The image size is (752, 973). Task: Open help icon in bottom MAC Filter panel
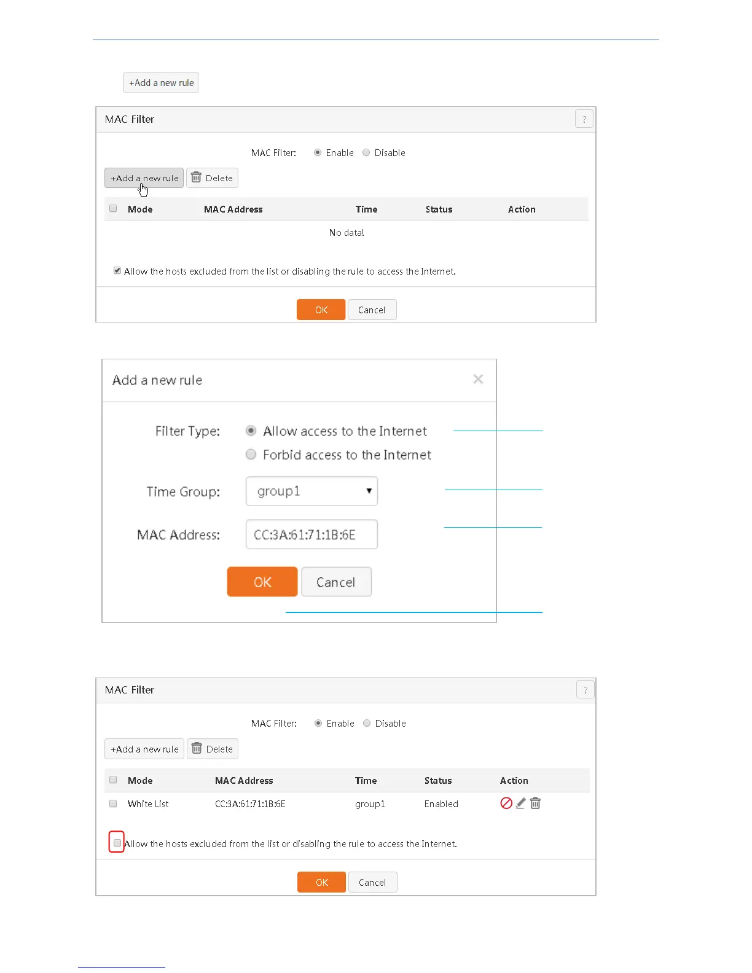pos(585,690)
